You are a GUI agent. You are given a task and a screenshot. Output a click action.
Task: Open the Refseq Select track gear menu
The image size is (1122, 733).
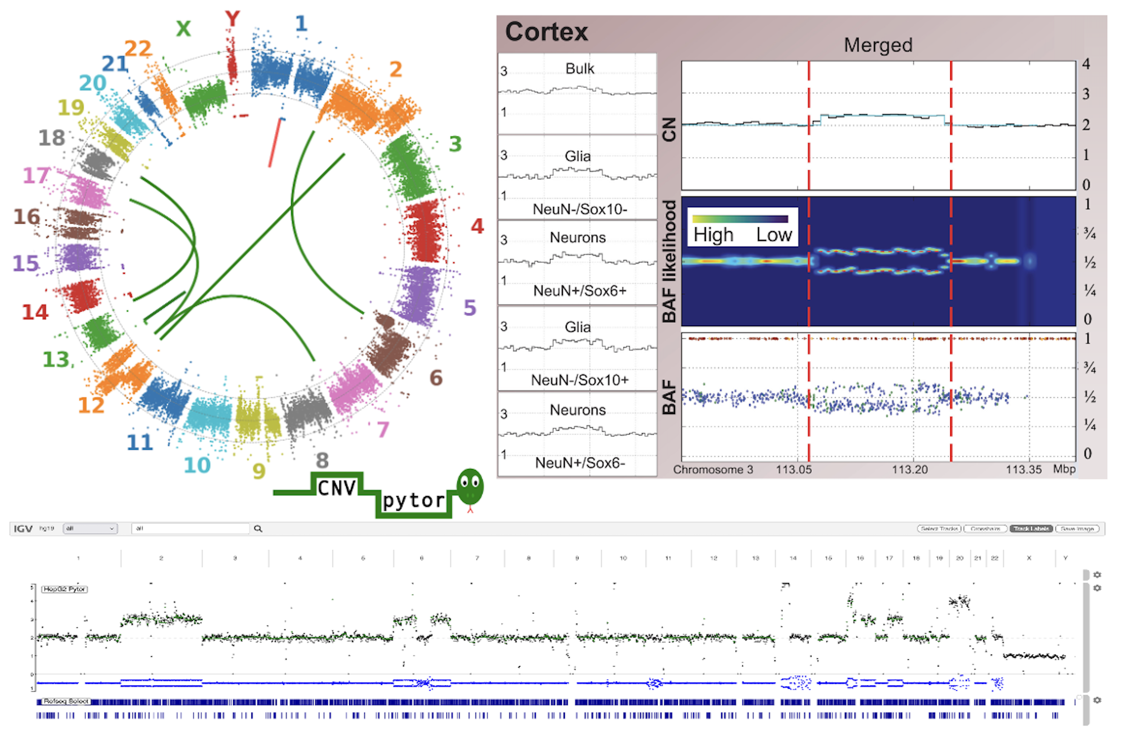click(1097, 700)
